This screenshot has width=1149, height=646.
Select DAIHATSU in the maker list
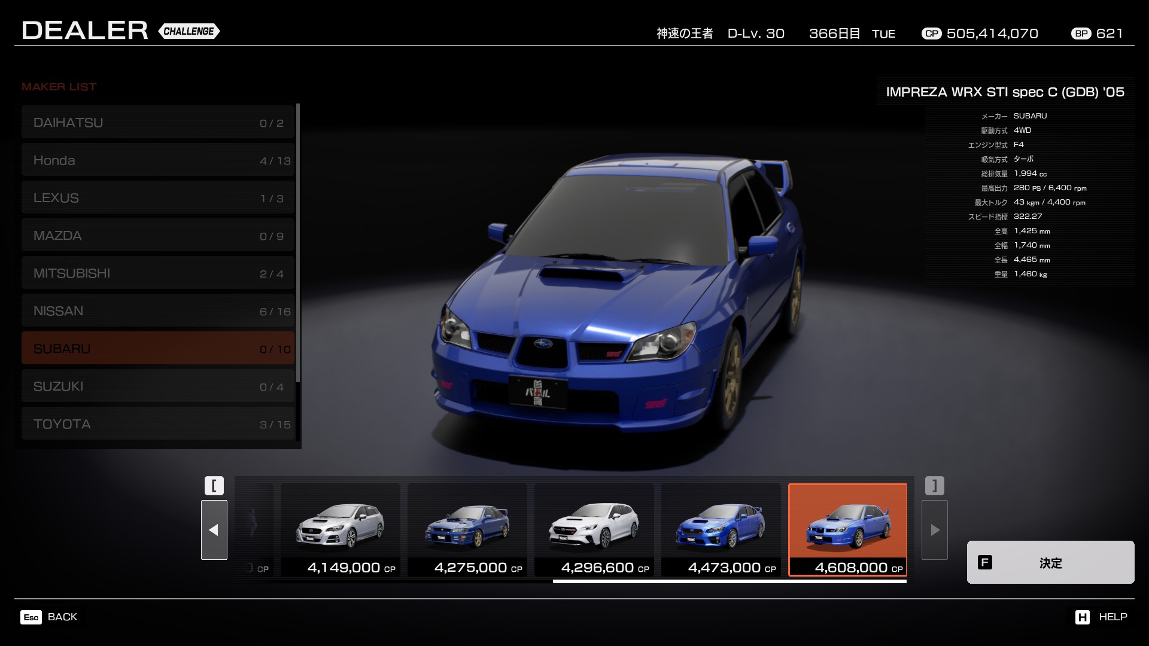(158, 123)
